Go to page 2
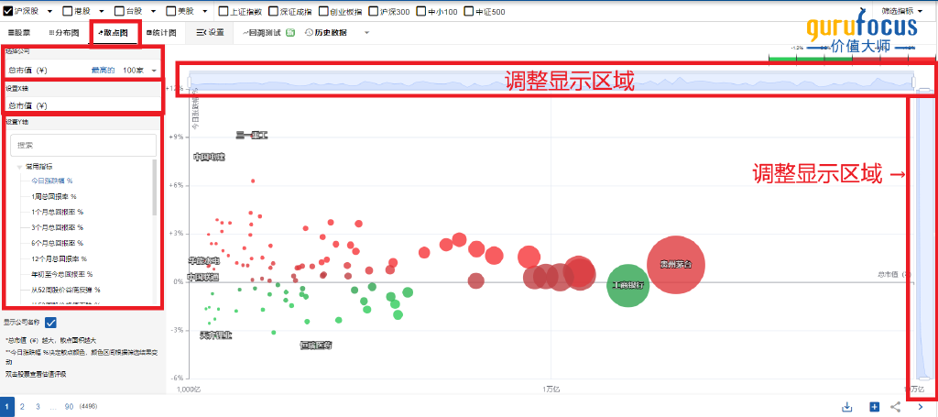Screen dimensions: 938x417 pyautogui.click(x=22, y=406)
